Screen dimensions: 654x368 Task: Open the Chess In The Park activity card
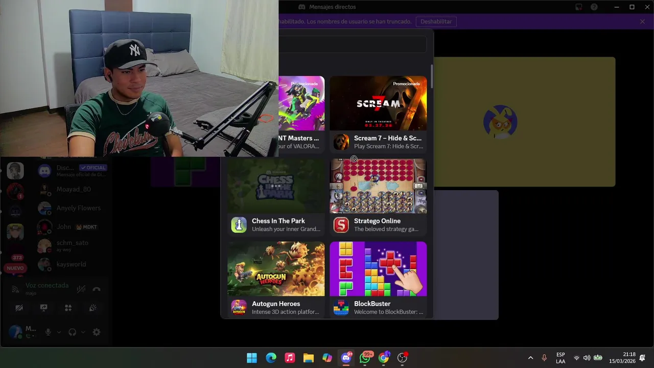pos(276,197)
